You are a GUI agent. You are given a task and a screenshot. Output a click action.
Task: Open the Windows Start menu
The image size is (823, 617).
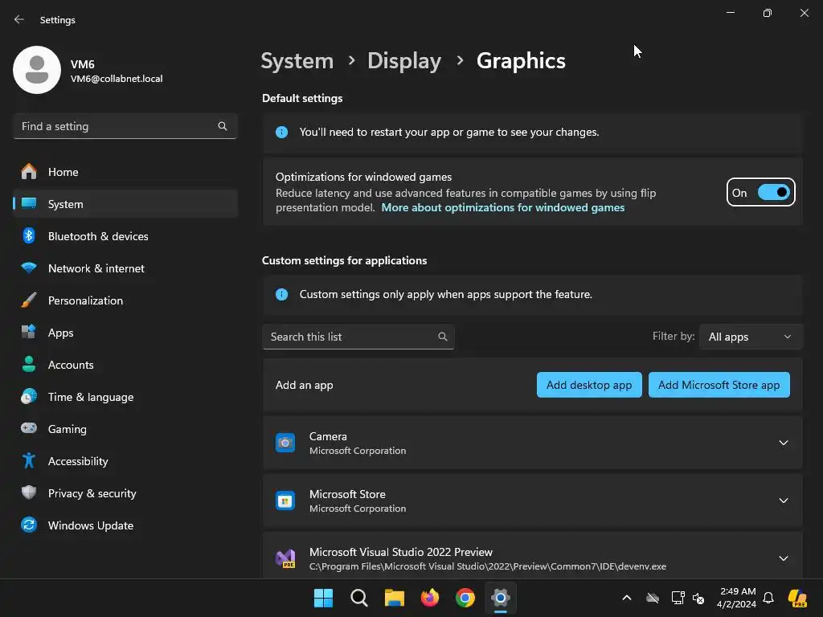click(323, 598)
